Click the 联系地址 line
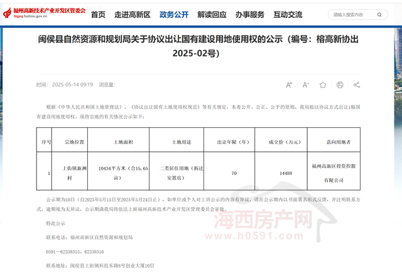Screen dimensions: 402x272 click(100, 266)
